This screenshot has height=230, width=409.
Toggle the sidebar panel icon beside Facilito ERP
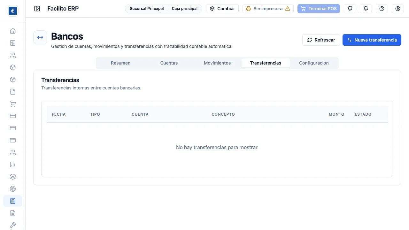point(37,9)
